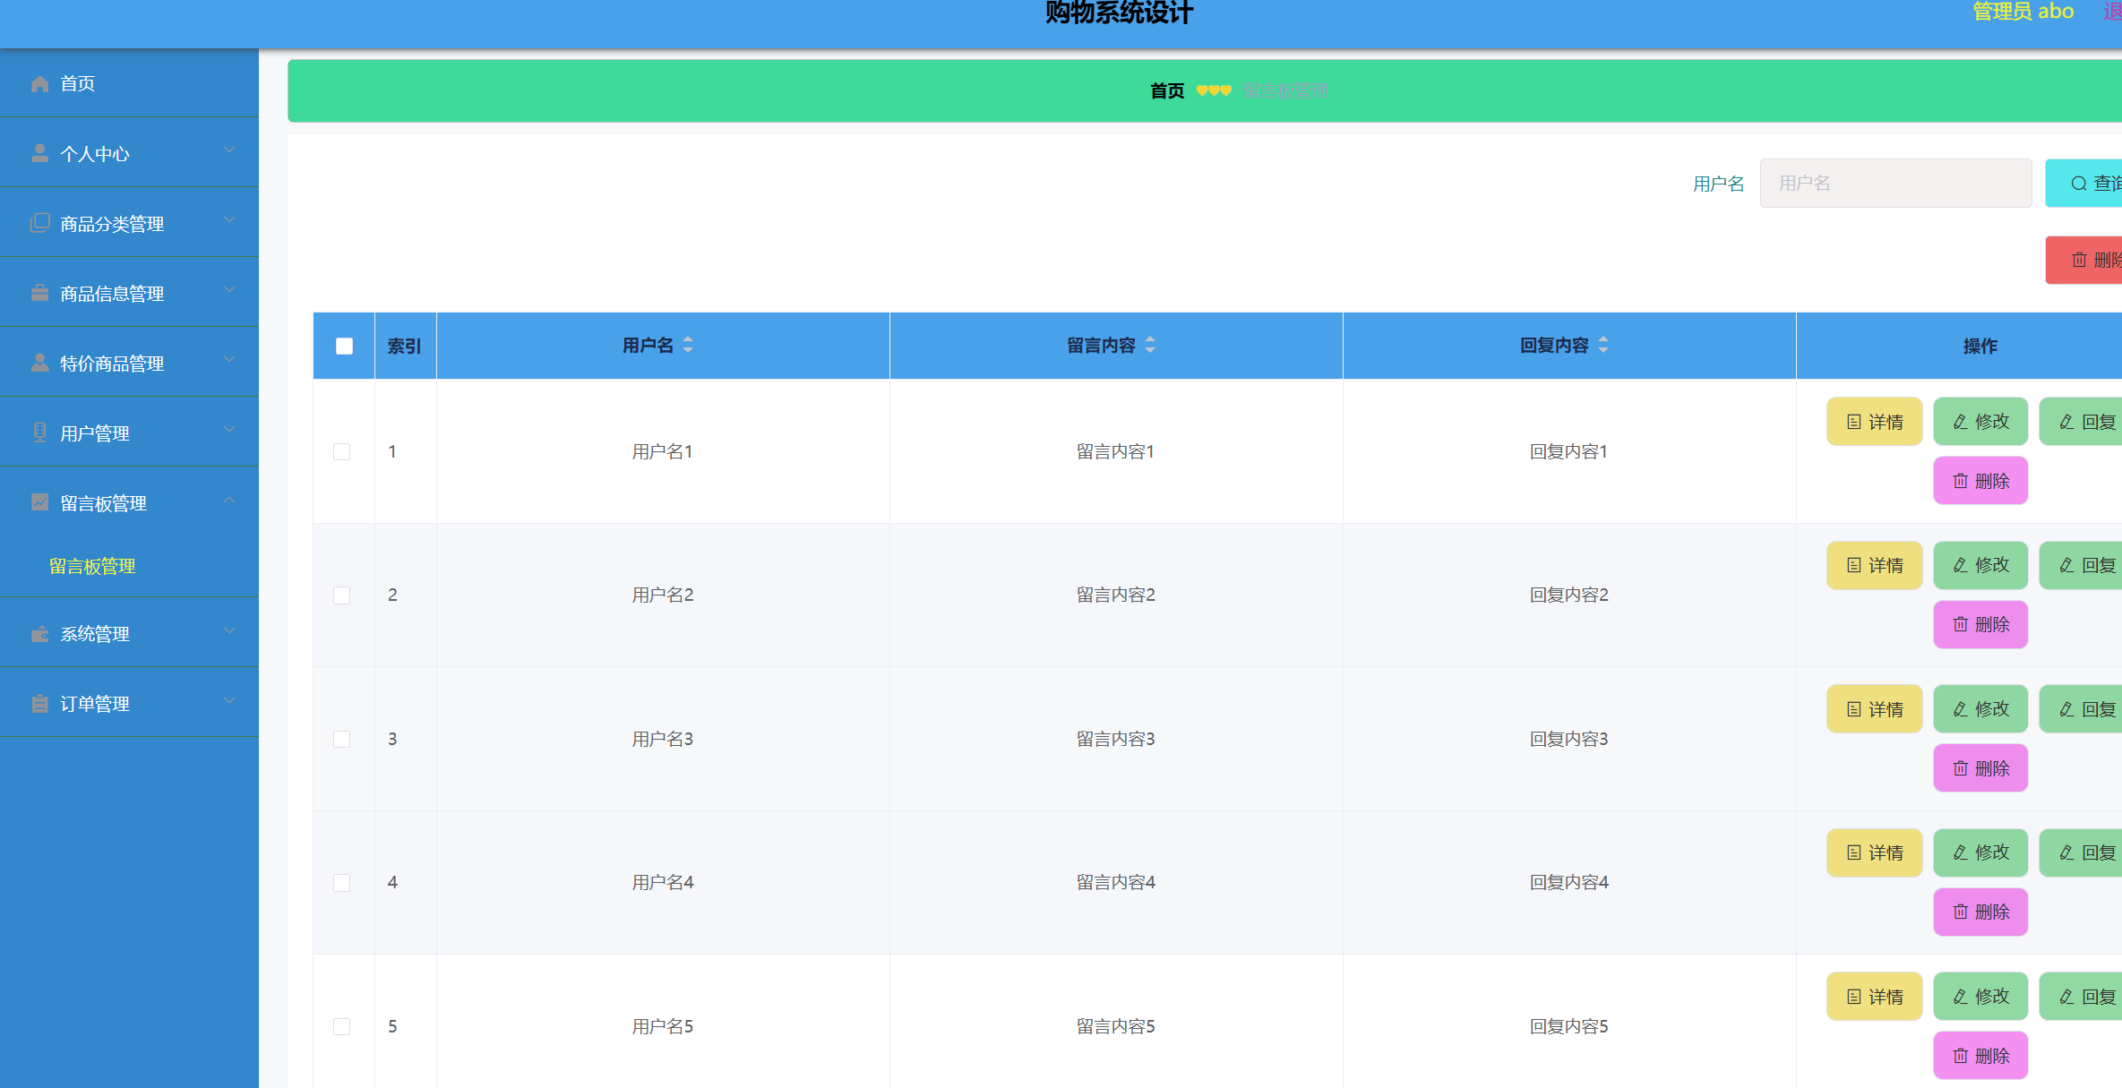The image size is (2122, 1088).
Task: Click the clipboard icon beside 订单管理
Action: pyautogui.click(x=39, y=703)
